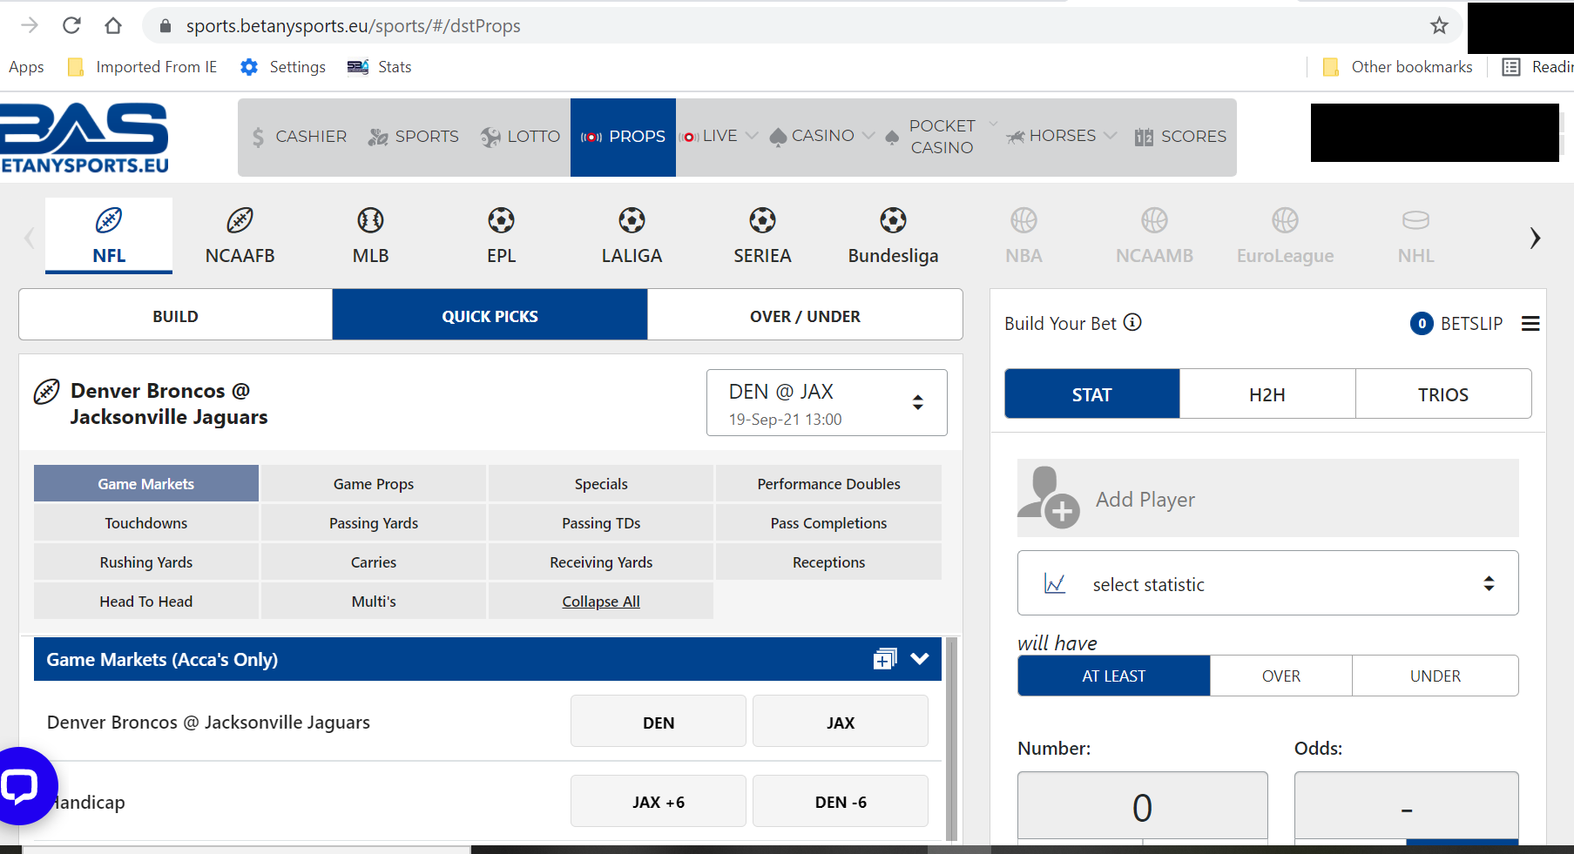Open the SCORES menu item
Screen dimensions: 1574x854
click(x=1180, y=137)
